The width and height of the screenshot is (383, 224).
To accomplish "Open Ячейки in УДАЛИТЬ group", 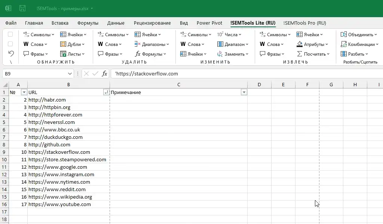I will [148, 35].
